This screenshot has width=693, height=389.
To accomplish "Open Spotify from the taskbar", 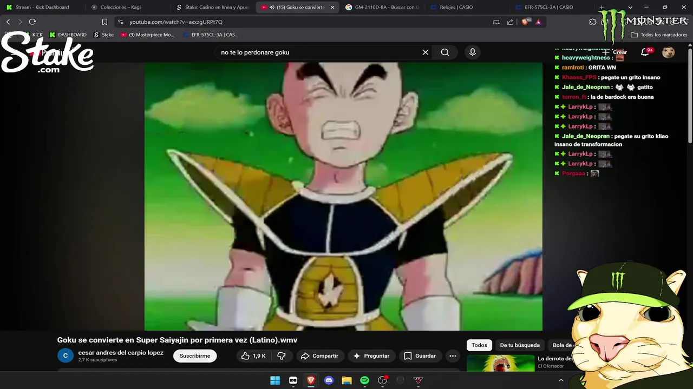I will tap(364, 380).
